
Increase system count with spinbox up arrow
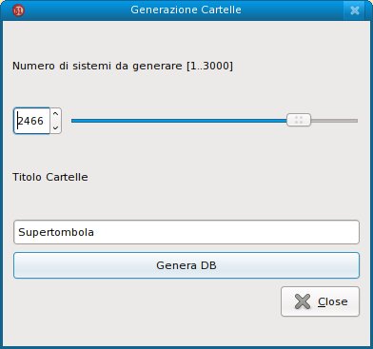click(x=56, y=114)
